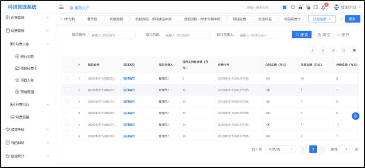Tick the checkbox for row 5
This screenshot has width=365, height=168.
pos(67,125)
